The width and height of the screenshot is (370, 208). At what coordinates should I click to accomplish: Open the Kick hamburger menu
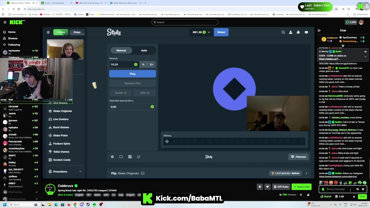point(5,22)
